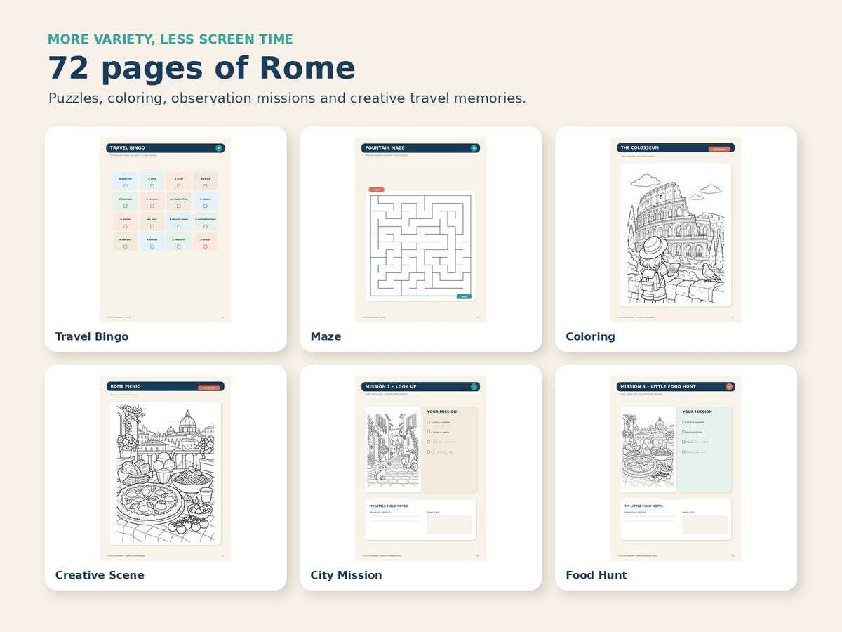
Task: Select the 'Food Hunt' card label
Action: (x=596, y=575)
